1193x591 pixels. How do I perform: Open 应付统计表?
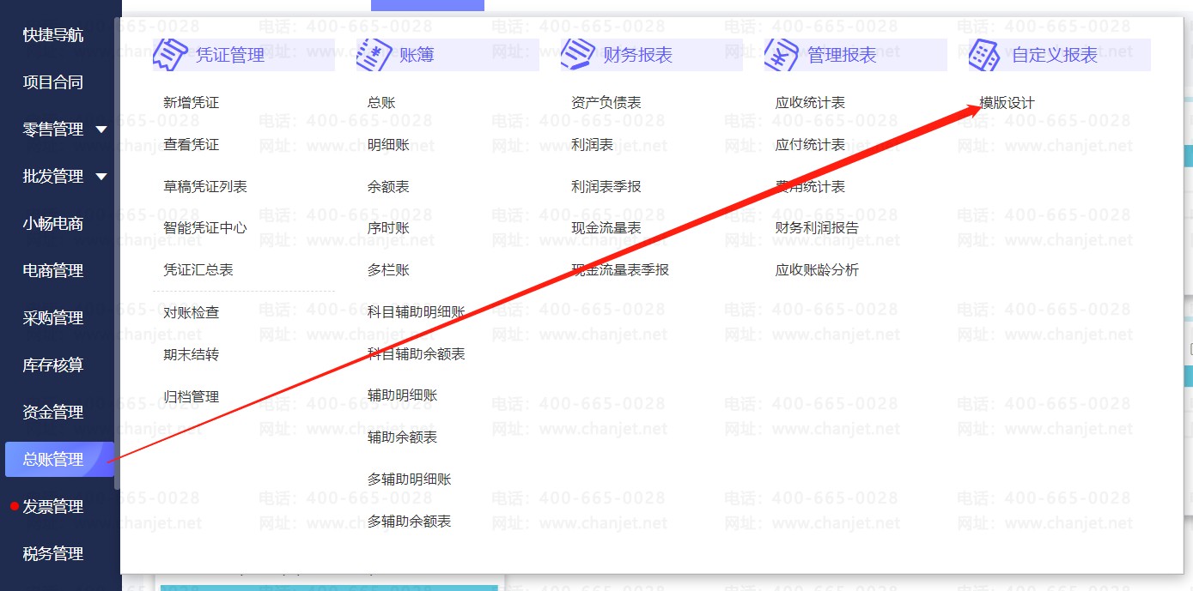point(811,145)
